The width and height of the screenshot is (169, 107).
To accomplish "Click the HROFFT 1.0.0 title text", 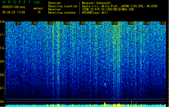I will (x=21, y=2).
